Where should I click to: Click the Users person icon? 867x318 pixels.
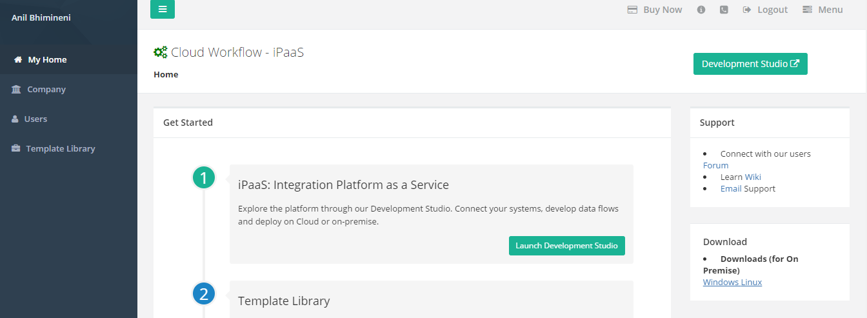[15, 119]
